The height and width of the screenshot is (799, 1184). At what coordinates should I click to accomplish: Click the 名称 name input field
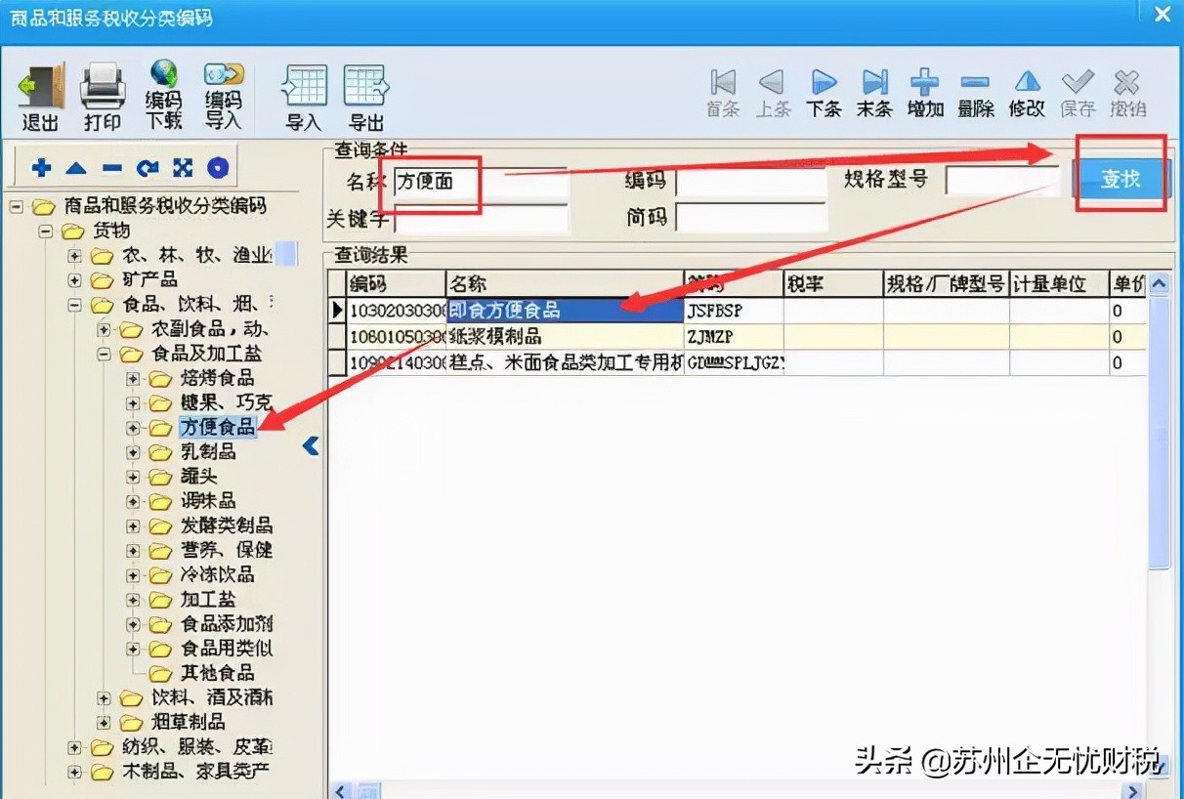[479, 182]
